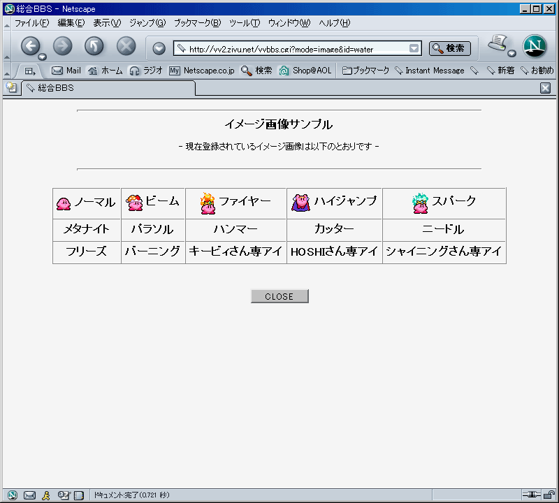Open the 表示(V) menu
This screenshot has width=559, height=503.
click(107, 23)
